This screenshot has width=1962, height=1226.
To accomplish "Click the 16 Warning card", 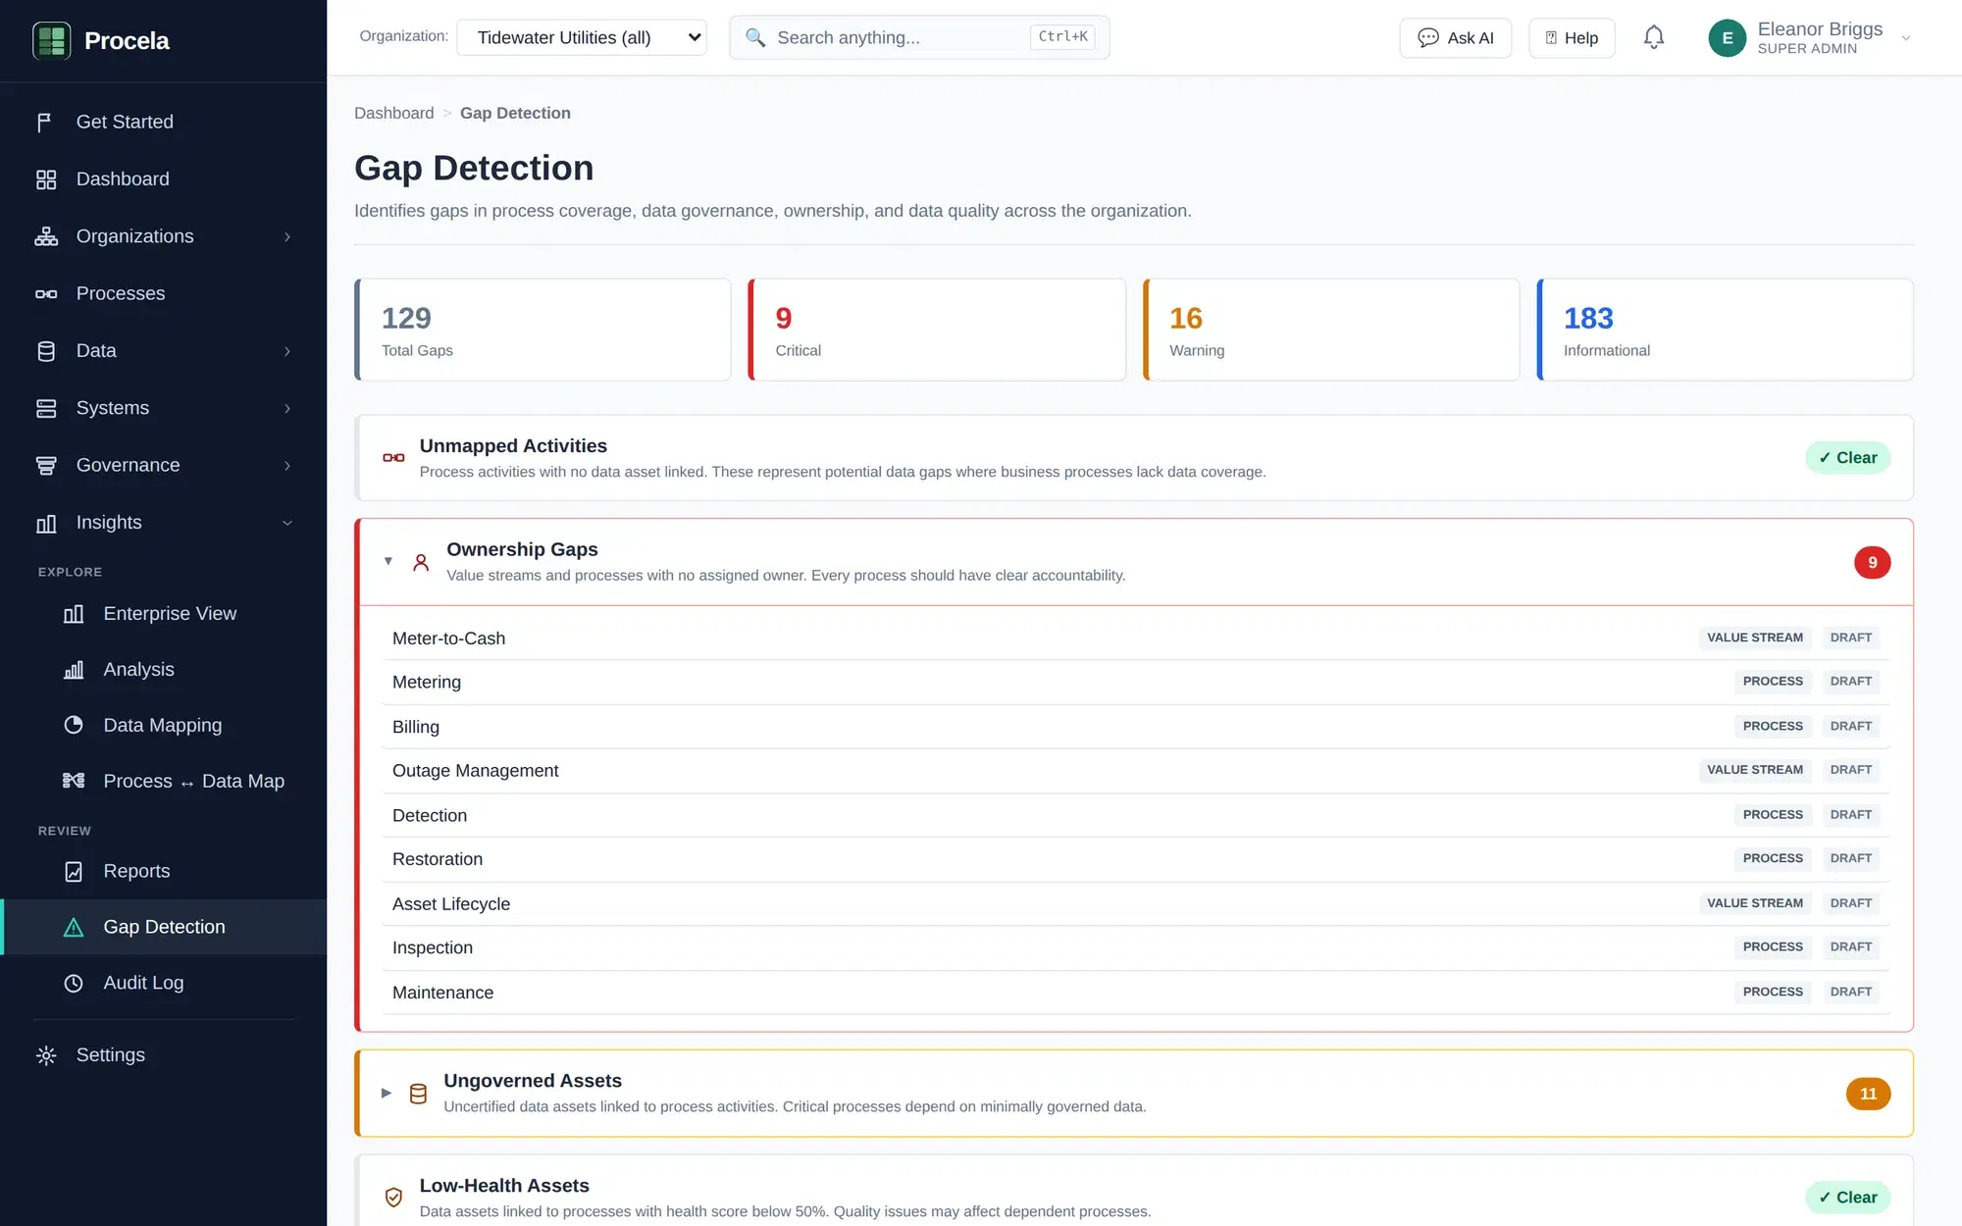I will coord(1331,330).
